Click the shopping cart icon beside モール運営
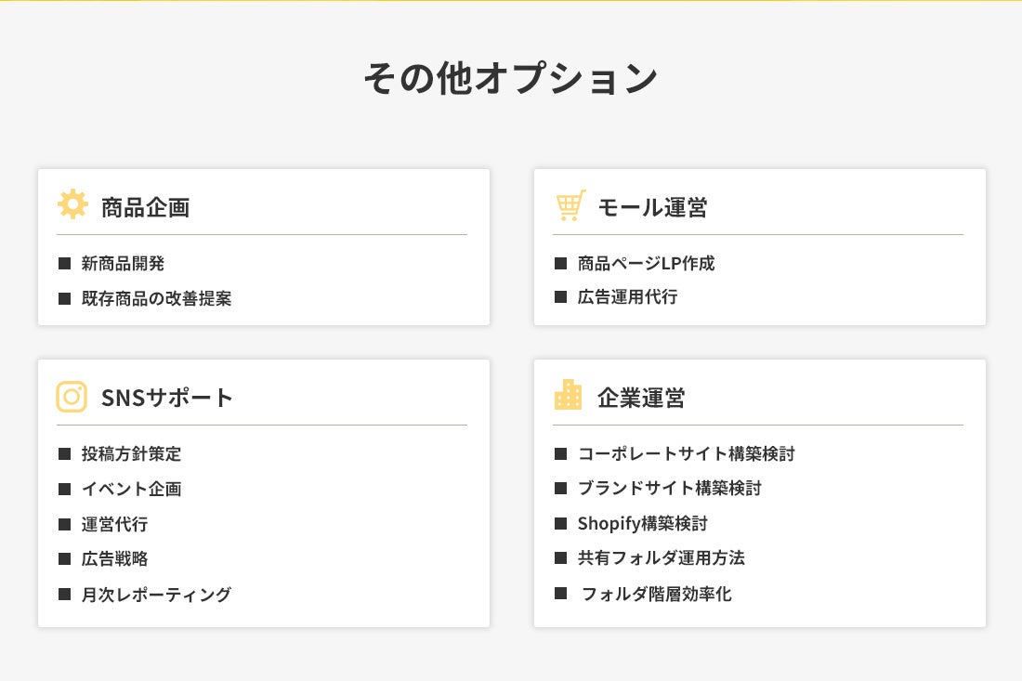Viewport: 1022px width, 681px height. point(570,205)
